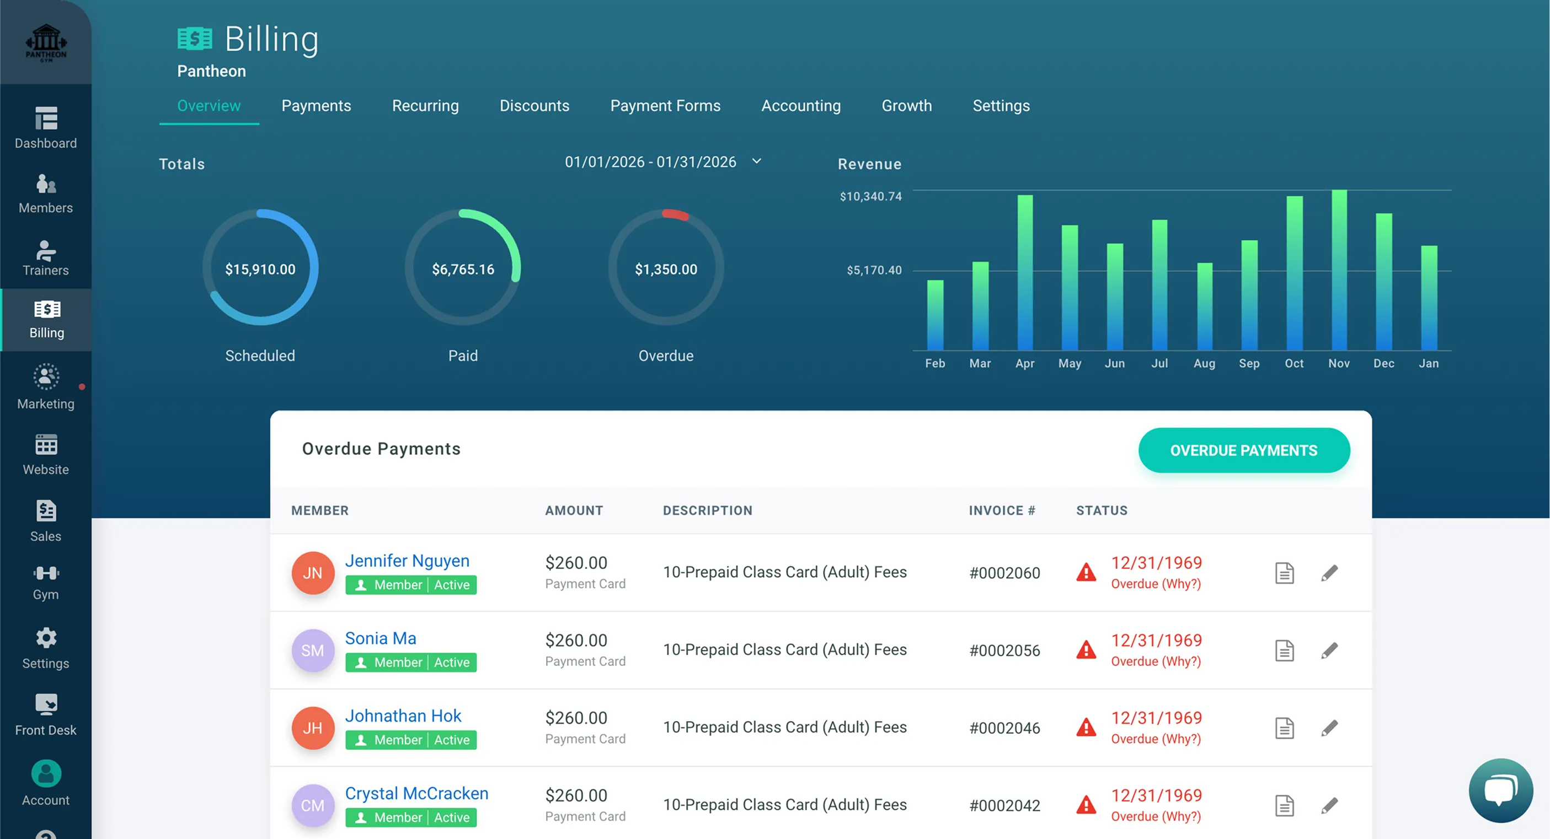Image resolution: width=1550 pixels, height=839 pixels.
Task: Switch to the Recurring tab
Action: click(x=425, y=106)
